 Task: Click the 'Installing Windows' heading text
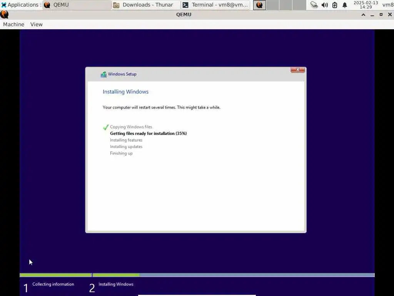click(126, 92)
